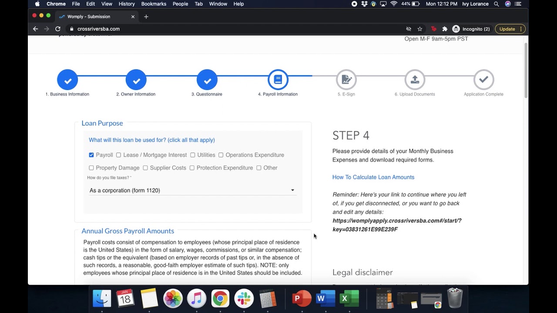Open the View menu
Screen dimensions: 557x313
107,4
